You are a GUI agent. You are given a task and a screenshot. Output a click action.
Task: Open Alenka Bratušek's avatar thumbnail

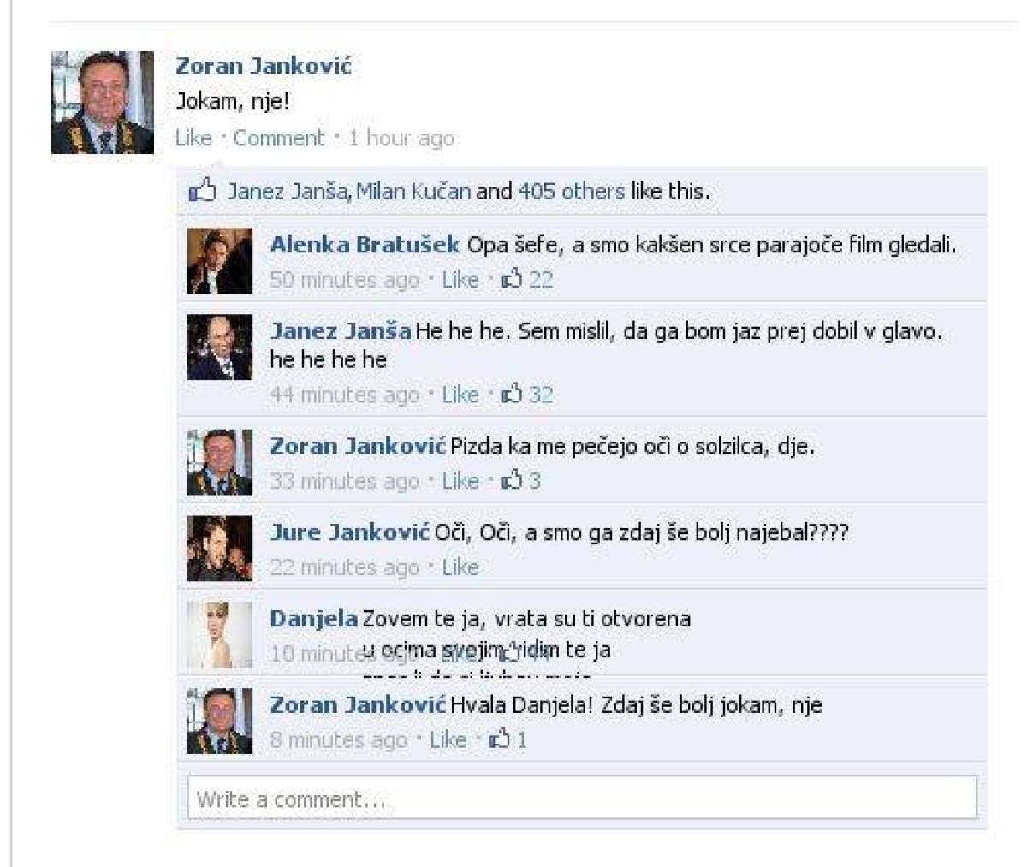click(220, 261)
